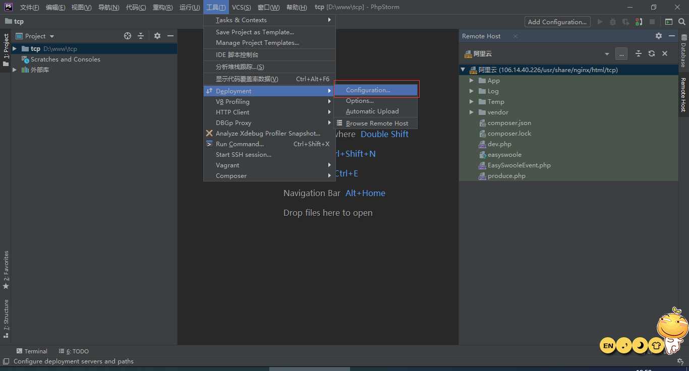Open IDE 脚本控制台 menu entry
The height and width of the screenshot is (371, 689).
(269, 54)
